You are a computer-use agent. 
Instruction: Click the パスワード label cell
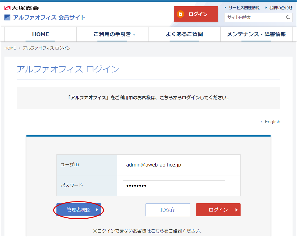pyautogui.click(x=87, y=185)
